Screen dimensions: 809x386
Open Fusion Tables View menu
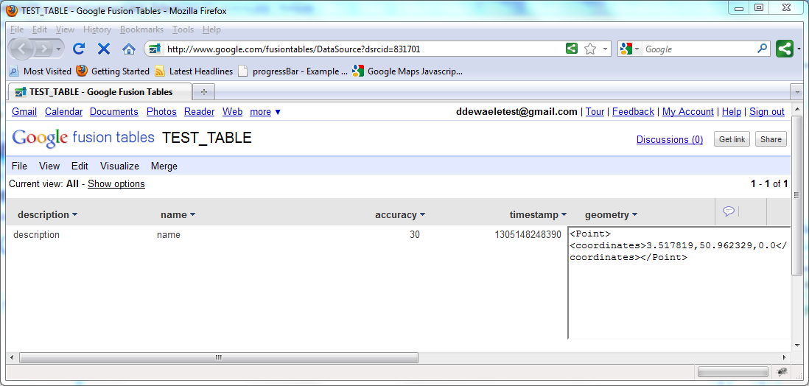point(49,166)
